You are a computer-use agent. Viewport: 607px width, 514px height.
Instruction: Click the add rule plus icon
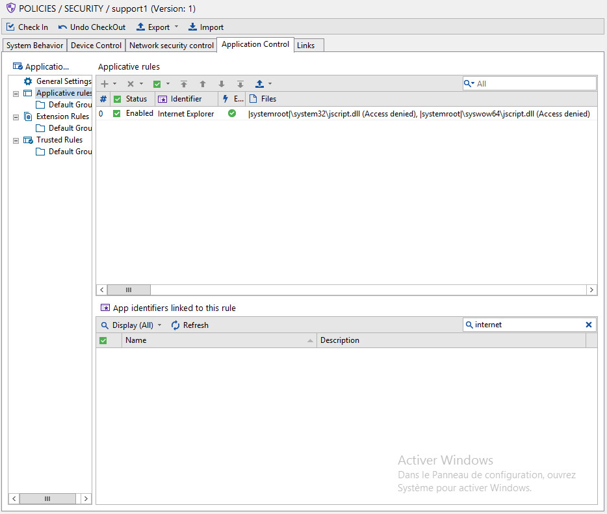pyautogui.click(x=105, y=84)
